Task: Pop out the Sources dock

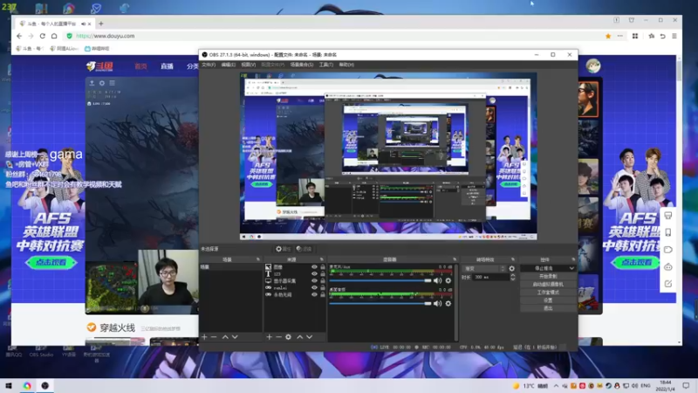Action: pos(321,259)
